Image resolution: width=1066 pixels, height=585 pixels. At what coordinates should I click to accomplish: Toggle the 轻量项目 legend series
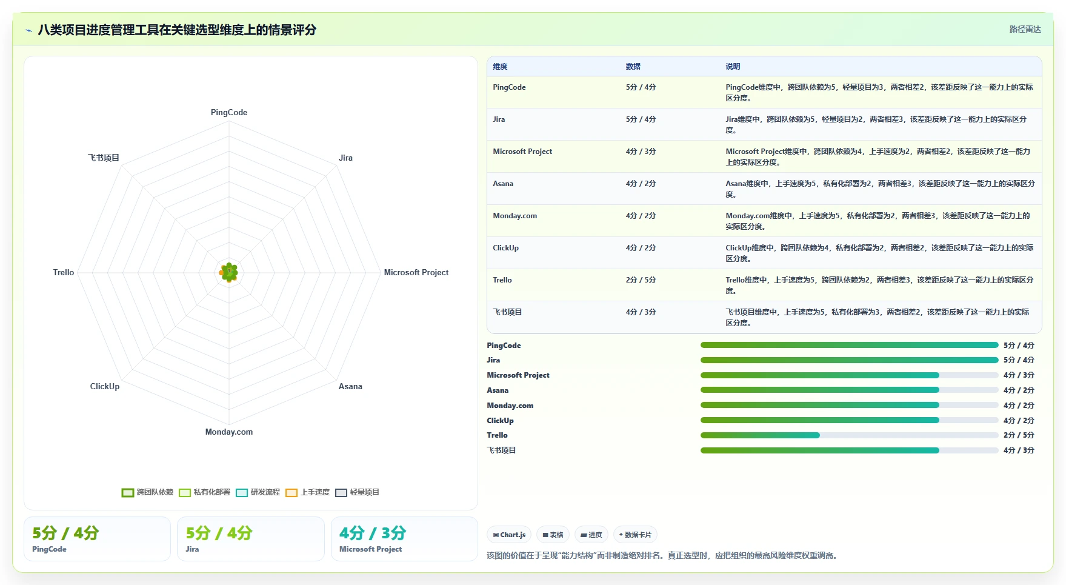(x=357, y=492)
